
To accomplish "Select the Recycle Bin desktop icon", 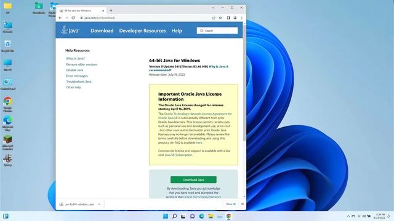I will point(7,46).
